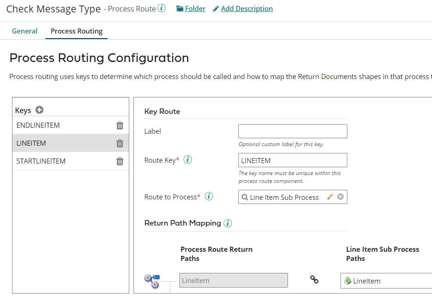Click the chain link mapping icon
Screen dimensions: 432x300
(314, 279)
